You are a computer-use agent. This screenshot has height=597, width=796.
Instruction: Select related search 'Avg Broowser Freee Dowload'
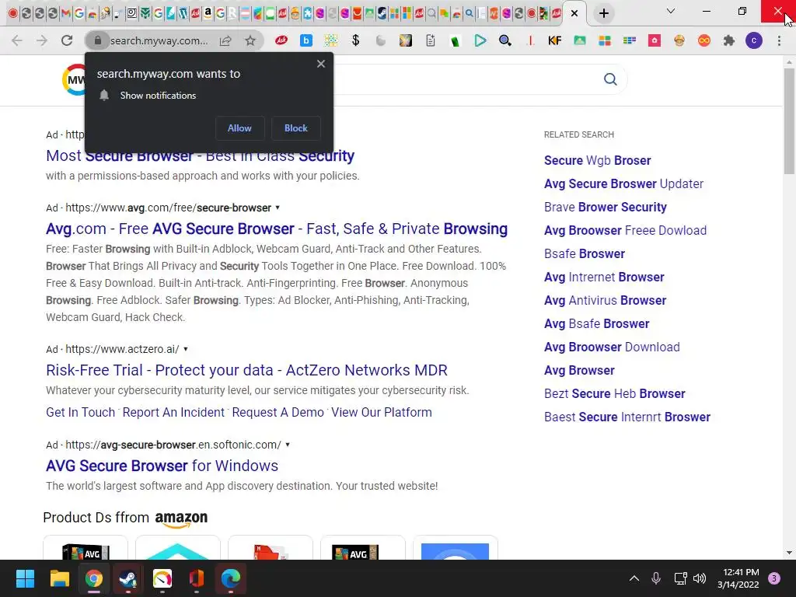[625, 230]
